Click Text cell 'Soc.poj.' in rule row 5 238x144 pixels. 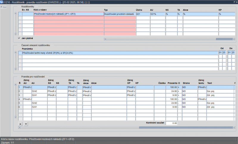(x=220, y=103)
